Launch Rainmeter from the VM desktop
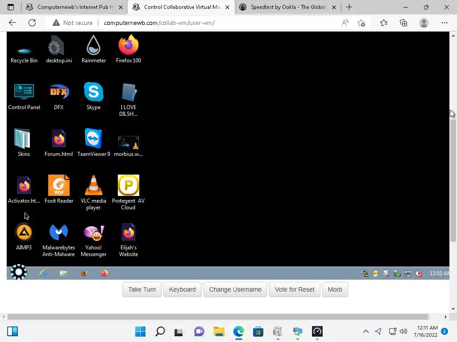 click(x=94, y=49)
